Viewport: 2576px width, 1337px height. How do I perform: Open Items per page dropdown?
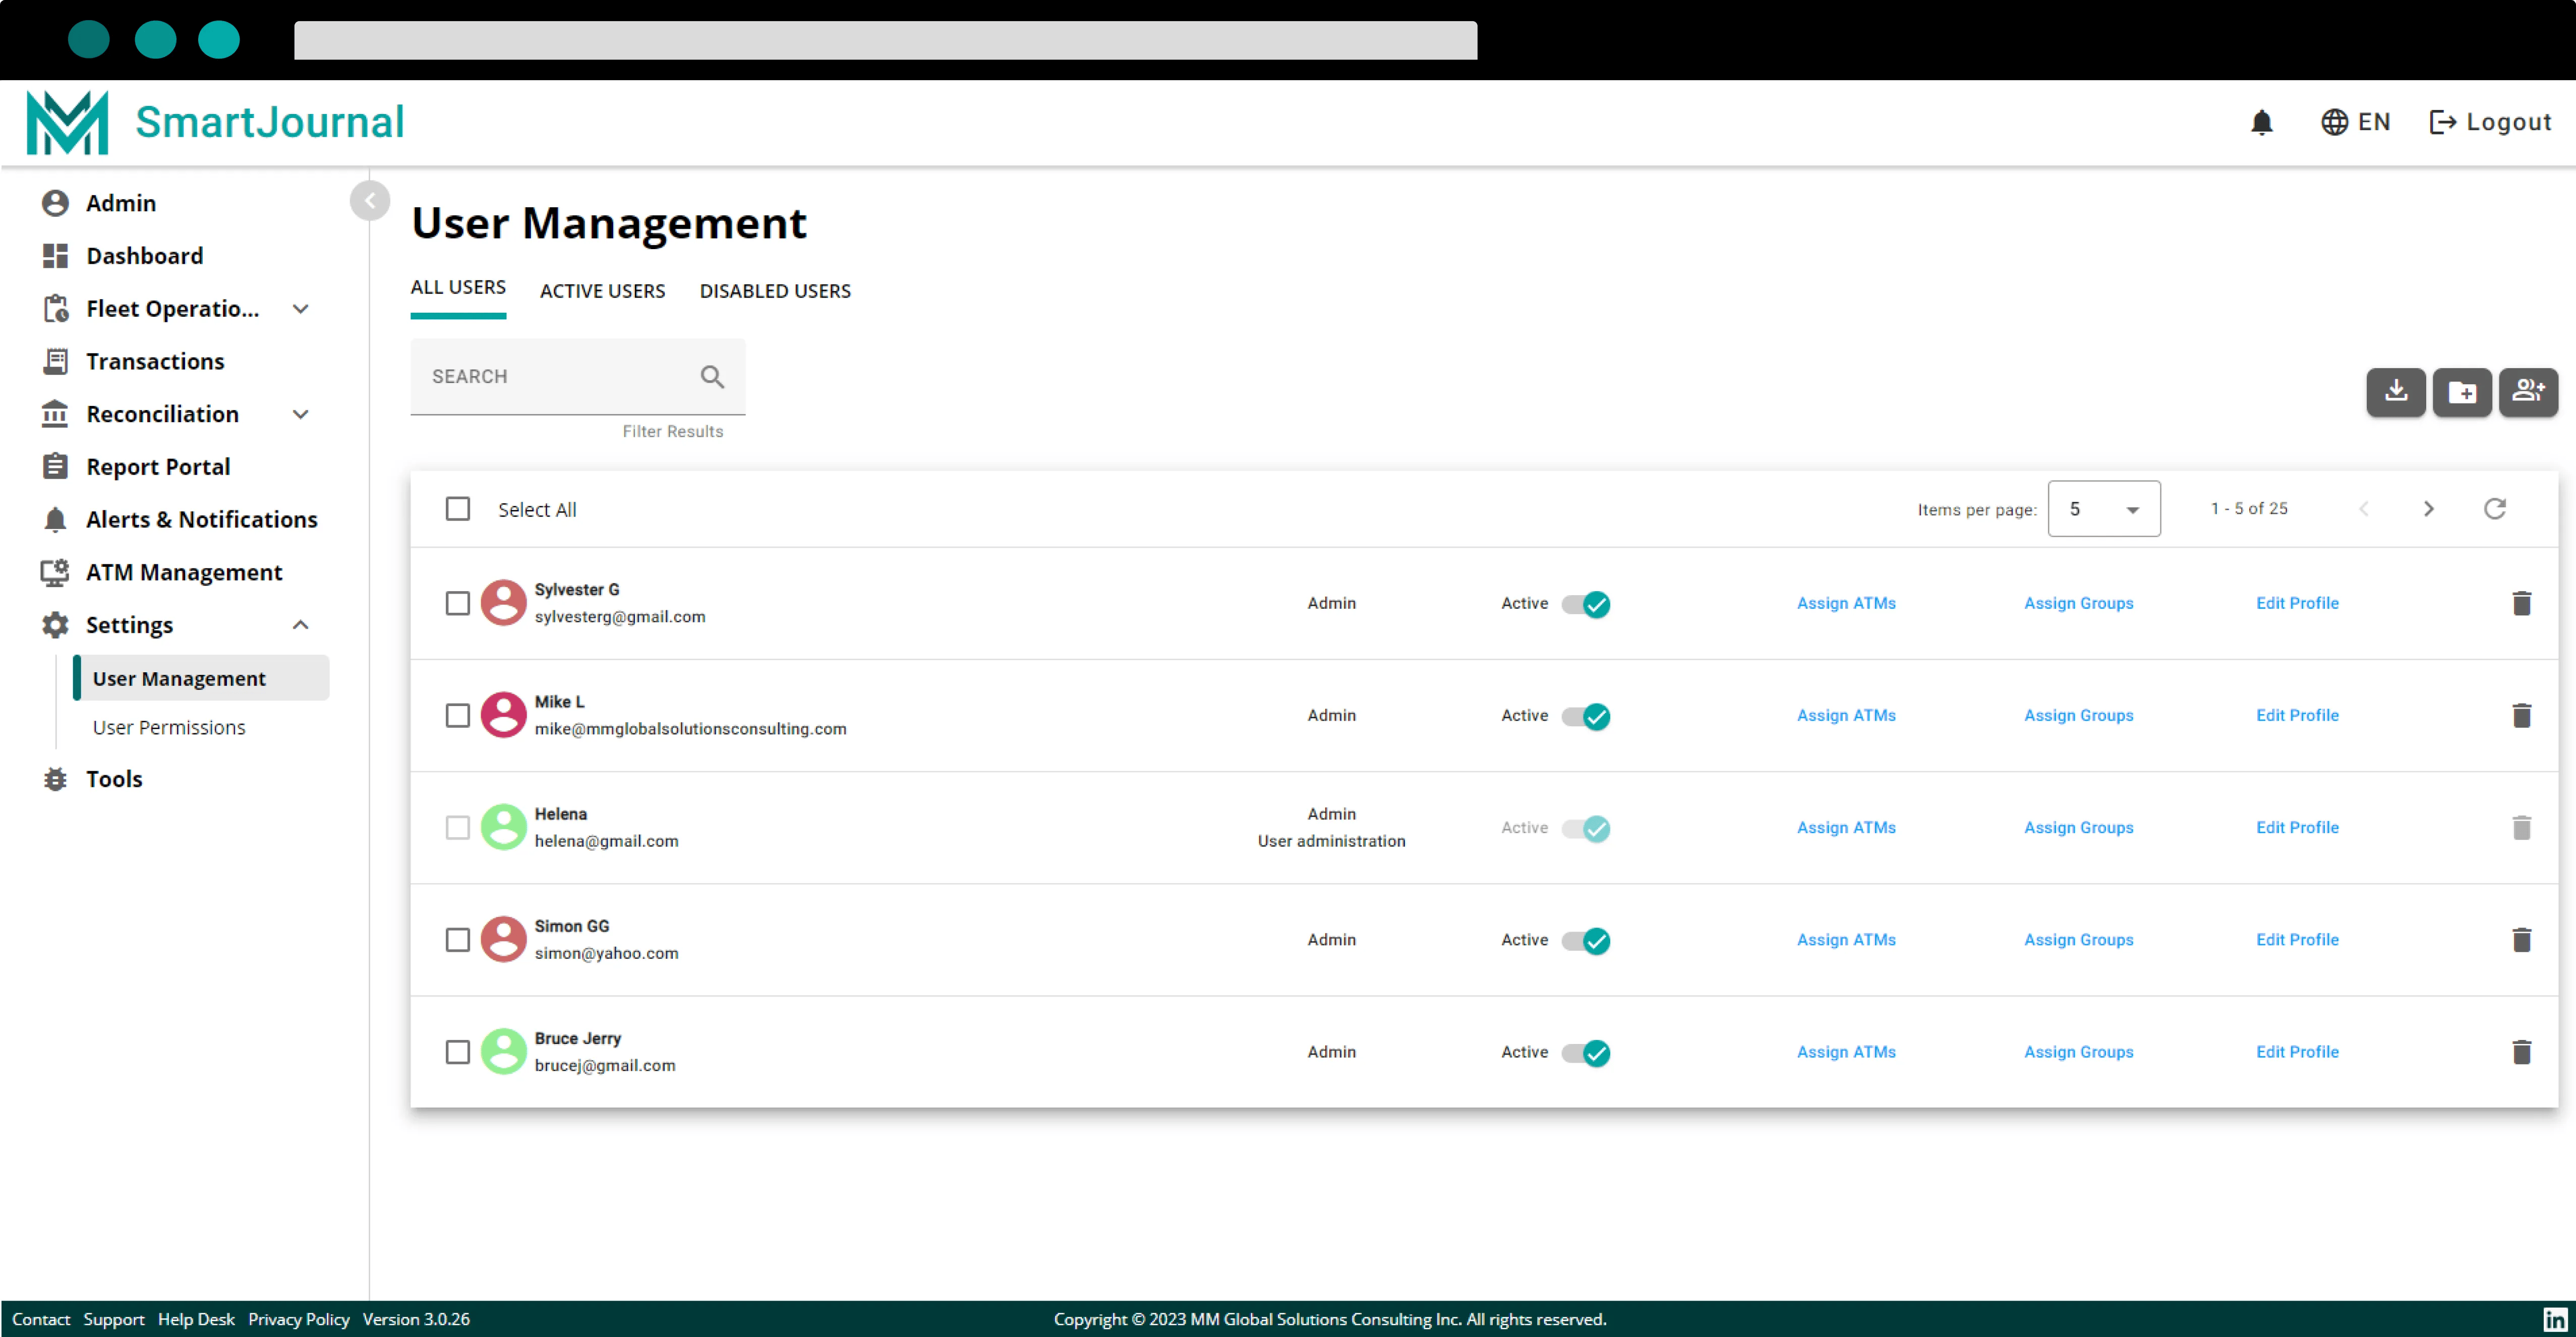tap(2103, 509)
